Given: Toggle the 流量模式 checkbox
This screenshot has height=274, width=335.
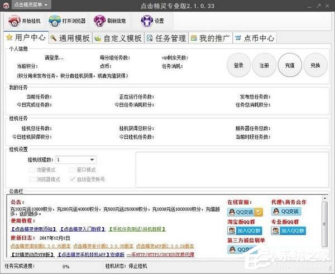Looking at the screenshot, I should coord(31,170).
